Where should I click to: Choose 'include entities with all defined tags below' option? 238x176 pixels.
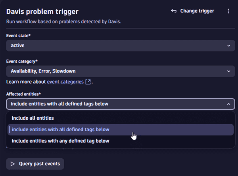pyautogui.click(x=61, y=129)
